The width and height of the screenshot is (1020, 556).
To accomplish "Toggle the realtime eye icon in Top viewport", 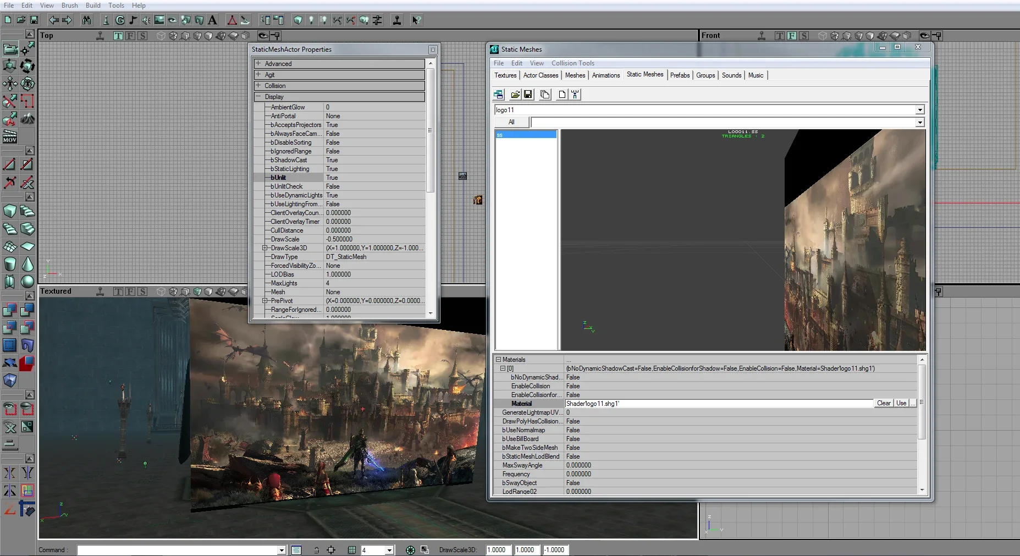I will 263,36.
